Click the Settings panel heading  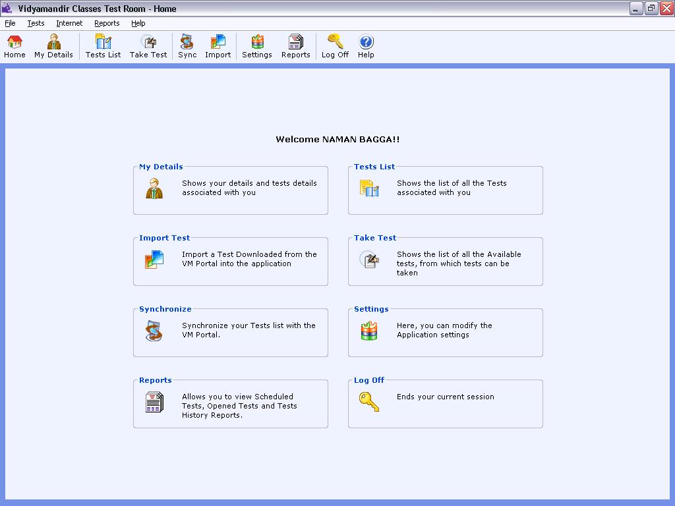[x=371, y=309]
